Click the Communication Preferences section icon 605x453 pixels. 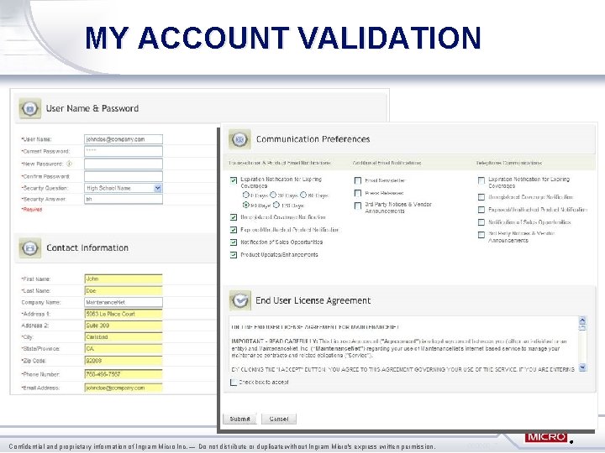[x=239, y=139]
